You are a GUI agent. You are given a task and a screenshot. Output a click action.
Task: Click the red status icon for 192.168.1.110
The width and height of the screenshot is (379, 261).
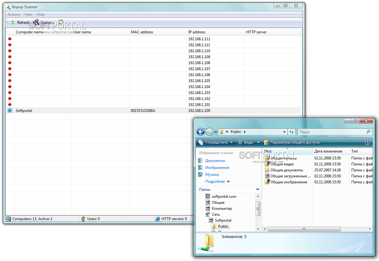10,51
